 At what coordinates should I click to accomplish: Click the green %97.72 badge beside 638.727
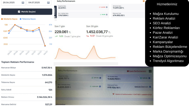[95, 78]
